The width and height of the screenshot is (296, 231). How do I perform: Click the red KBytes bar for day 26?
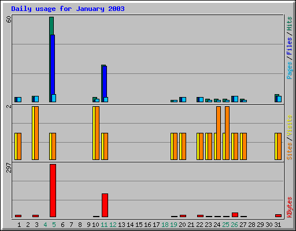click(235, 215)
